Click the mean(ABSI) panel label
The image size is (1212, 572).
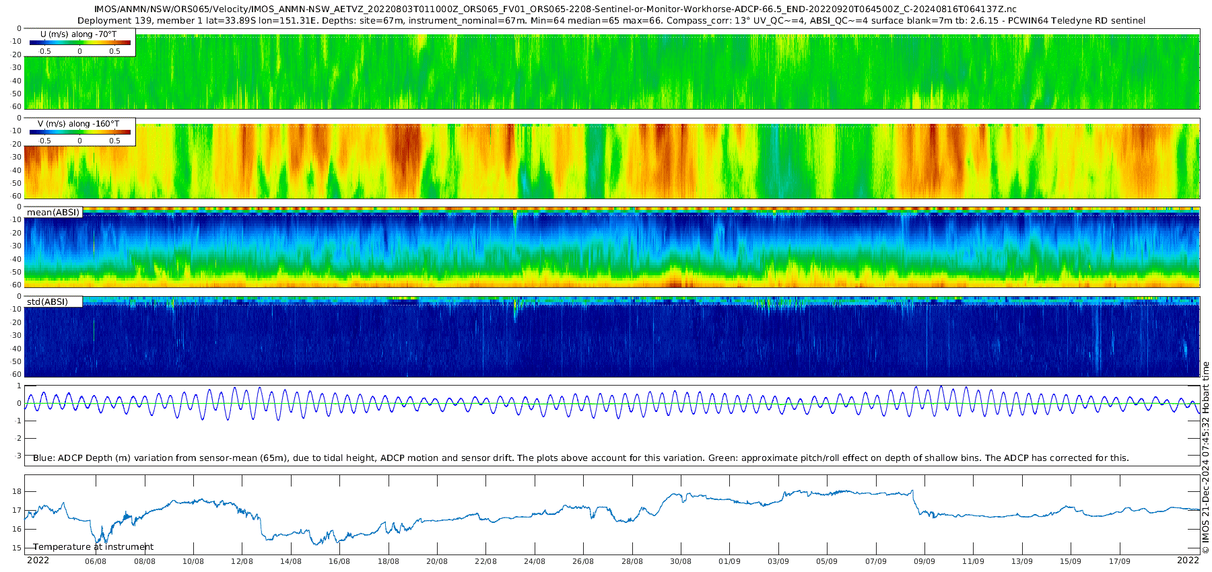[x=53, y=213]
